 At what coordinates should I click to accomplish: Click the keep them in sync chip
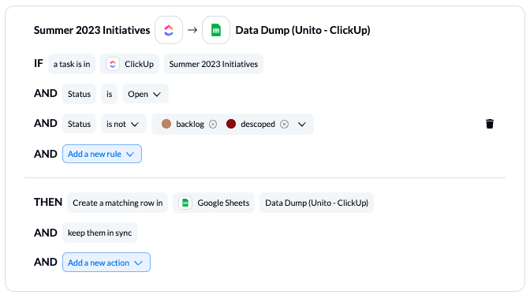[x=99, y=233]
